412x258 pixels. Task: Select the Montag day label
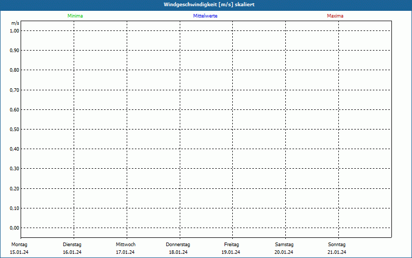[x=19, y=245]
